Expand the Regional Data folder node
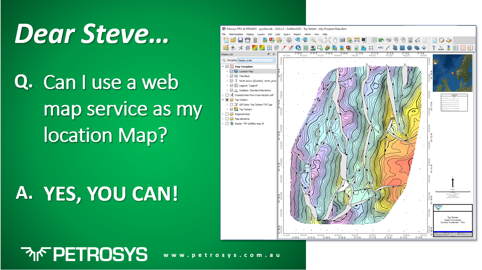This screenshot has height=270, width=482. coord(223,114)
